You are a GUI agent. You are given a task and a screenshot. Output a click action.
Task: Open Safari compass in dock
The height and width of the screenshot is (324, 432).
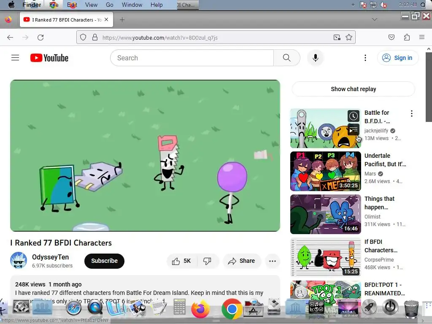tap(73, 308)
